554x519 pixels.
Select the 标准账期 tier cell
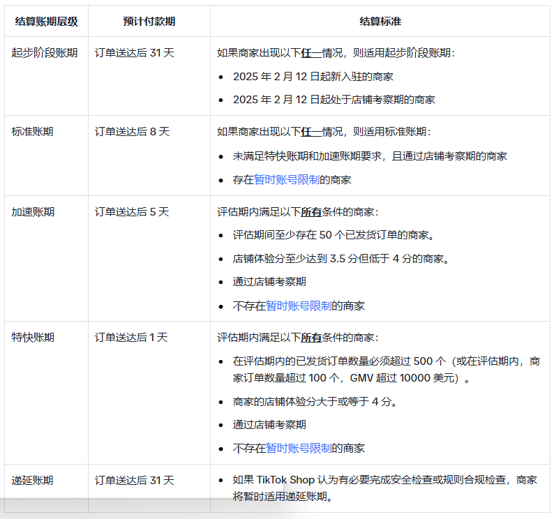[33, 132]
